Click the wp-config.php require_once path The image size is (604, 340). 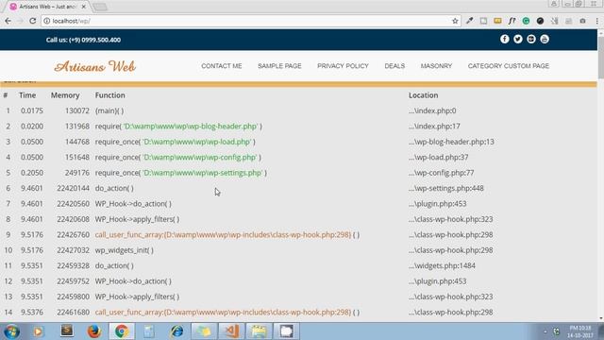200,157
